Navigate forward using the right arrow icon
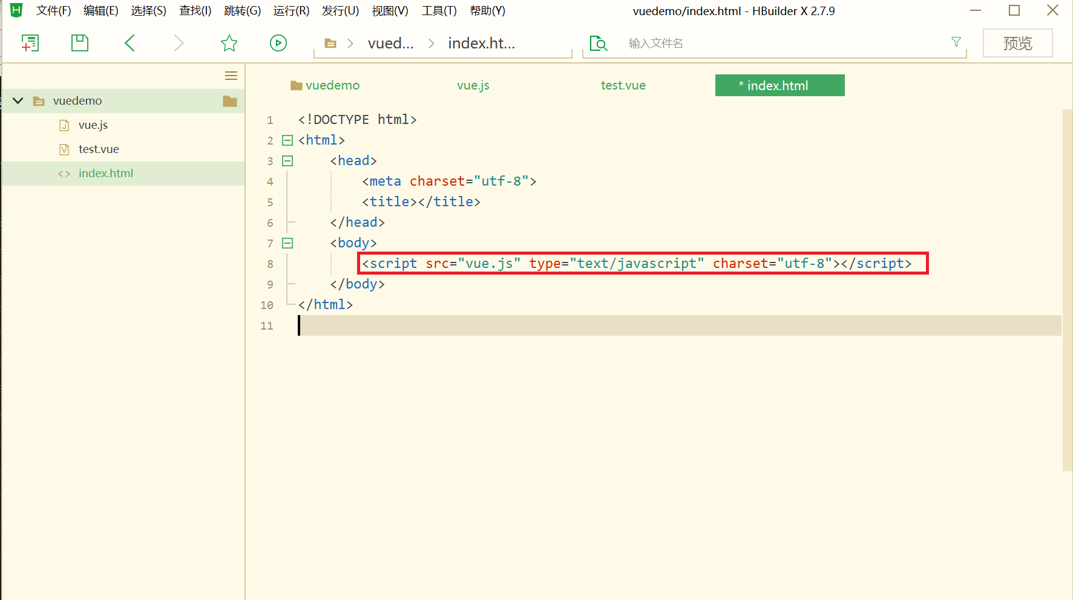The image size is (1073, 600). tap(179, 42)
